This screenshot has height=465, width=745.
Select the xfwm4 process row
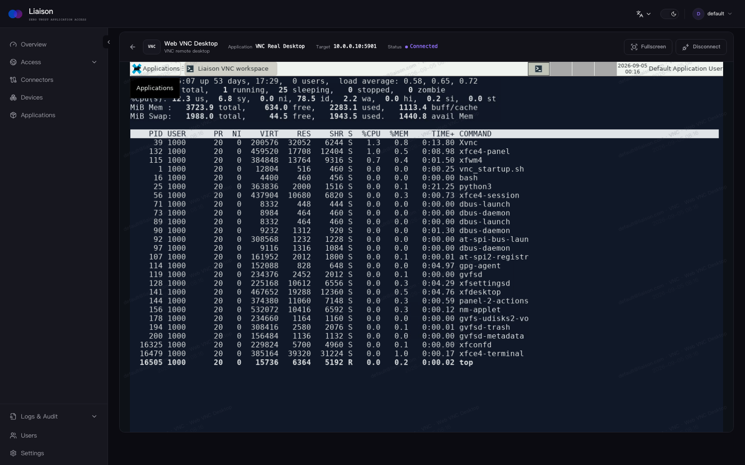tap(424, 160)
